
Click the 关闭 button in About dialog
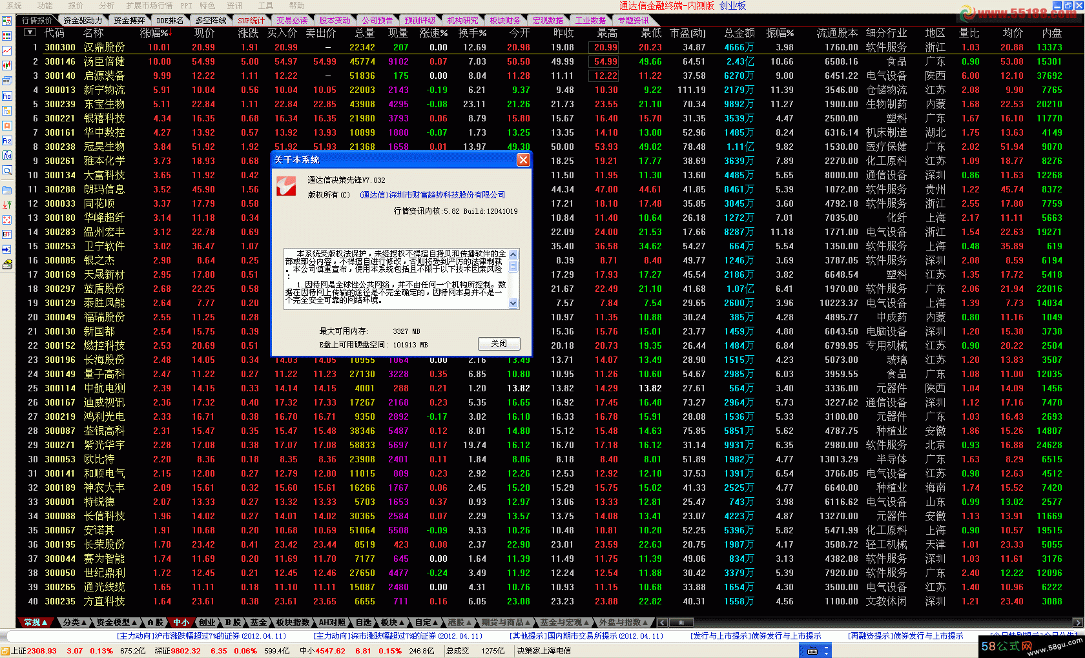coord(499,344)
